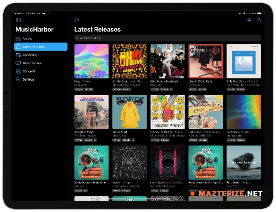Focus the Album or artist search field
276x212 pixels.
pyautogui.click(x=167, y=38)
